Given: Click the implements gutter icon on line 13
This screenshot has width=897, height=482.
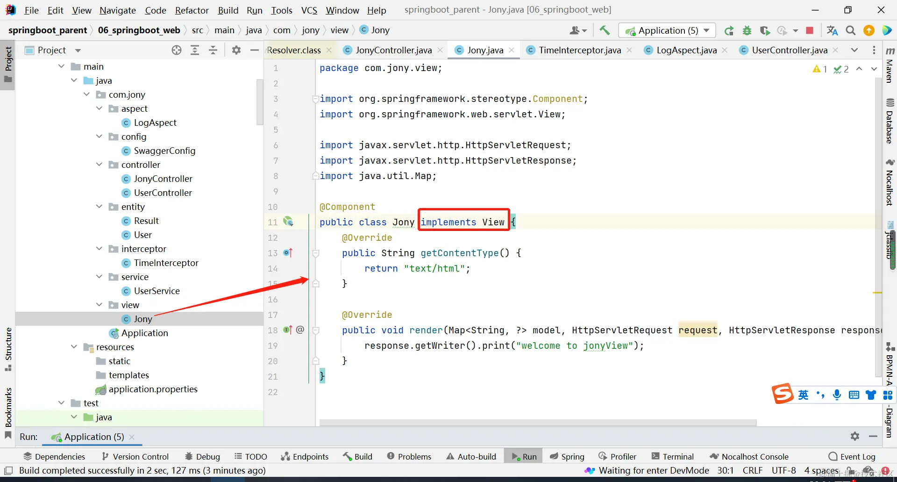Looking at the screenshot, I should pos(288,253).
